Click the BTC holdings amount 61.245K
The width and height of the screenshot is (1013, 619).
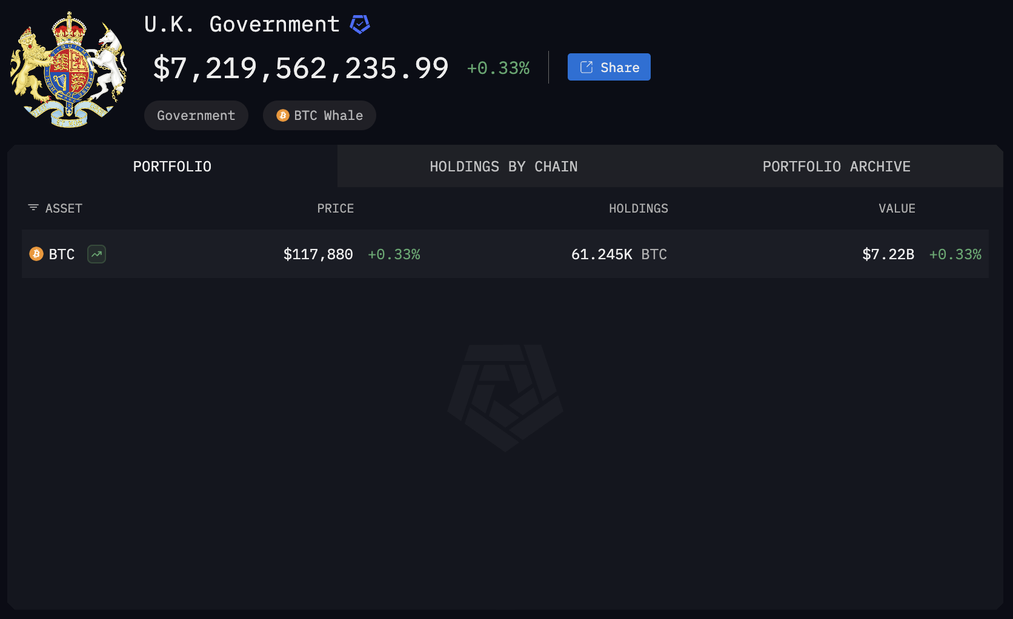tap(602, 254)
